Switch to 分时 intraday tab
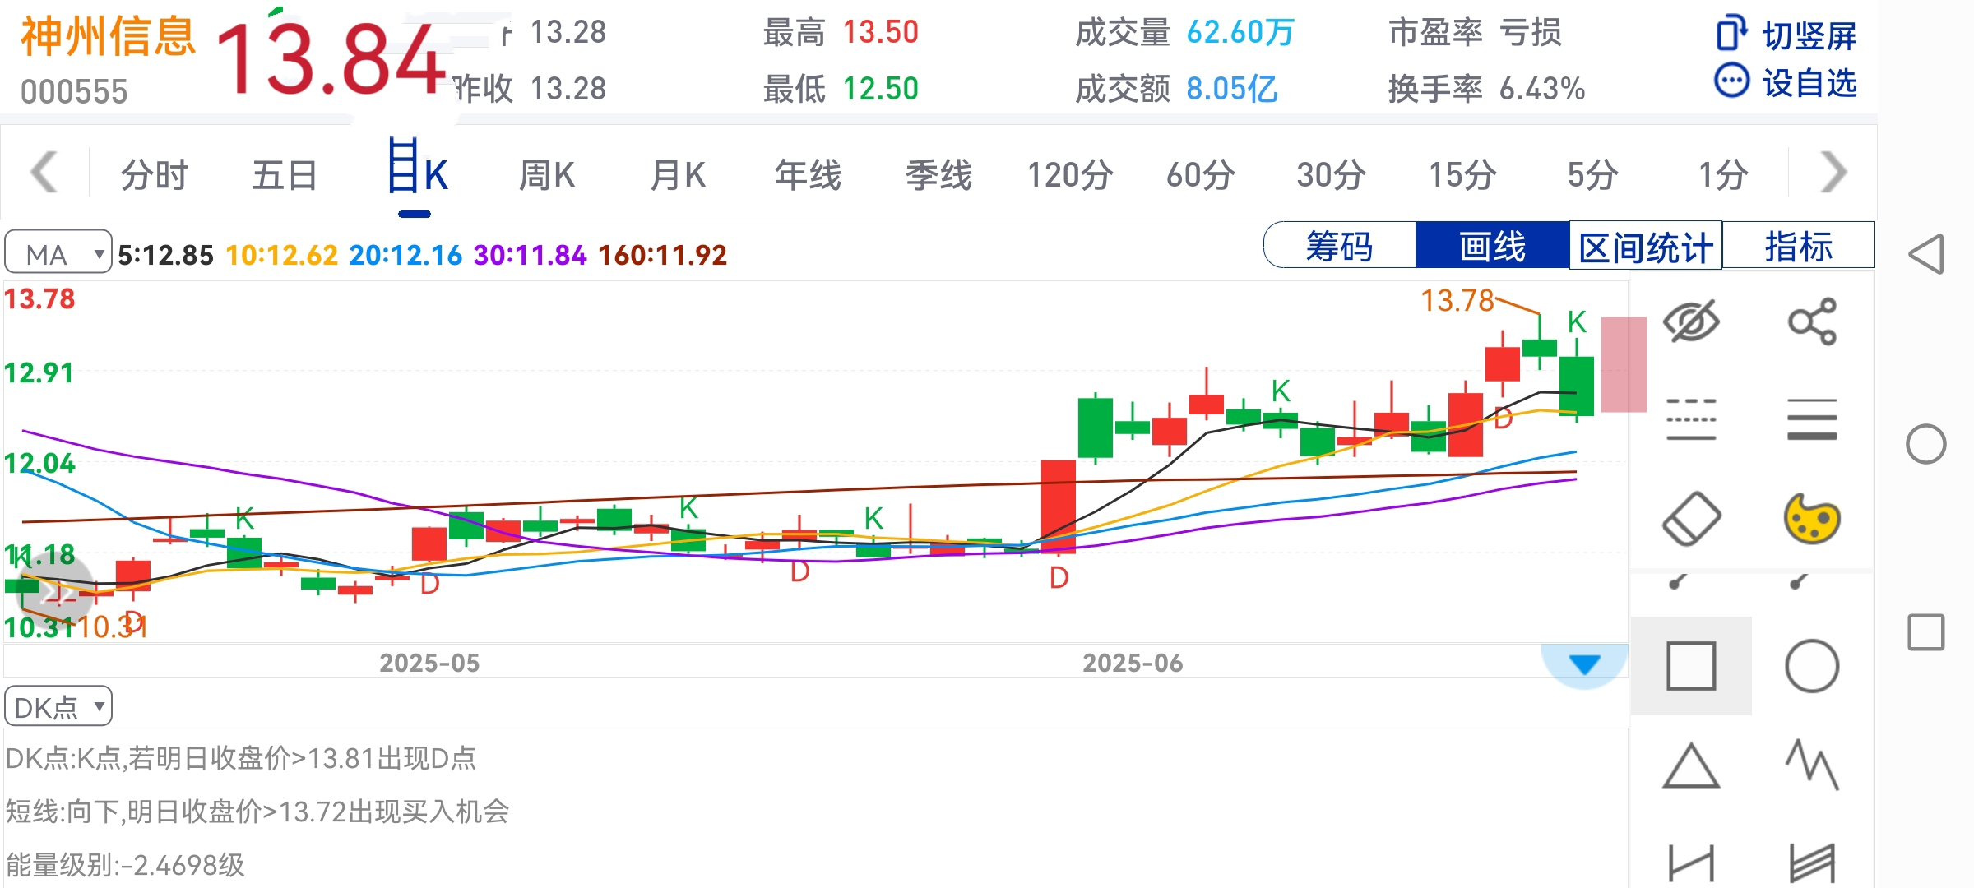 [155, 175]
